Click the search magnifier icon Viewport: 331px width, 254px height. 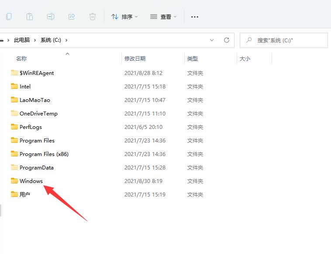pyautogui.click(x=249, y=40)
